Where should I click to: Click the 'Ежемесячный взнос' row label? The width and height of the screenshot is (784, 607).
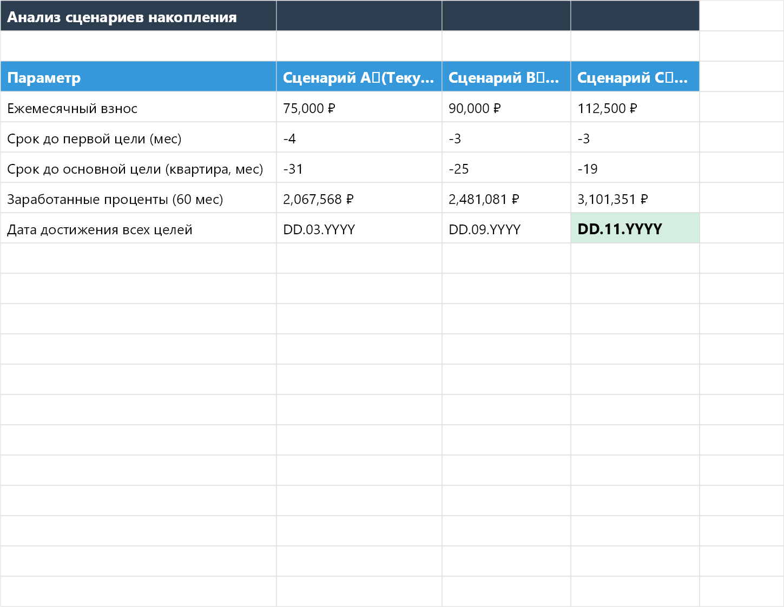138,108
